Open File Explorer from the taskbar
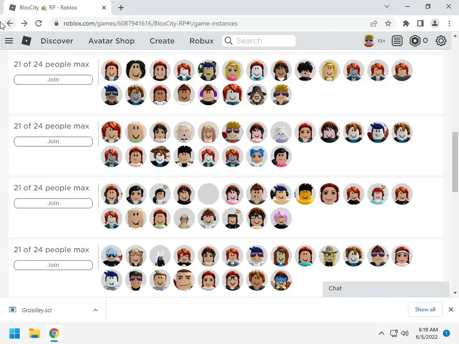This screenshot has width=459, height=344. [x=34, y=333]
